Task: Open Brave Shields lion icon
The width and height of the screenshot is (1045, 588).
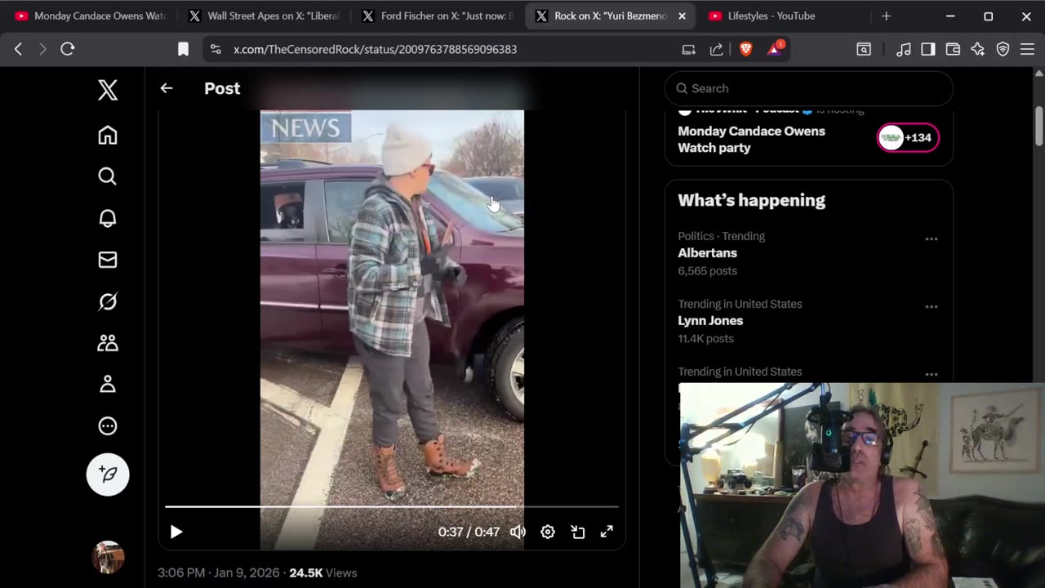Action: point(745,49)
